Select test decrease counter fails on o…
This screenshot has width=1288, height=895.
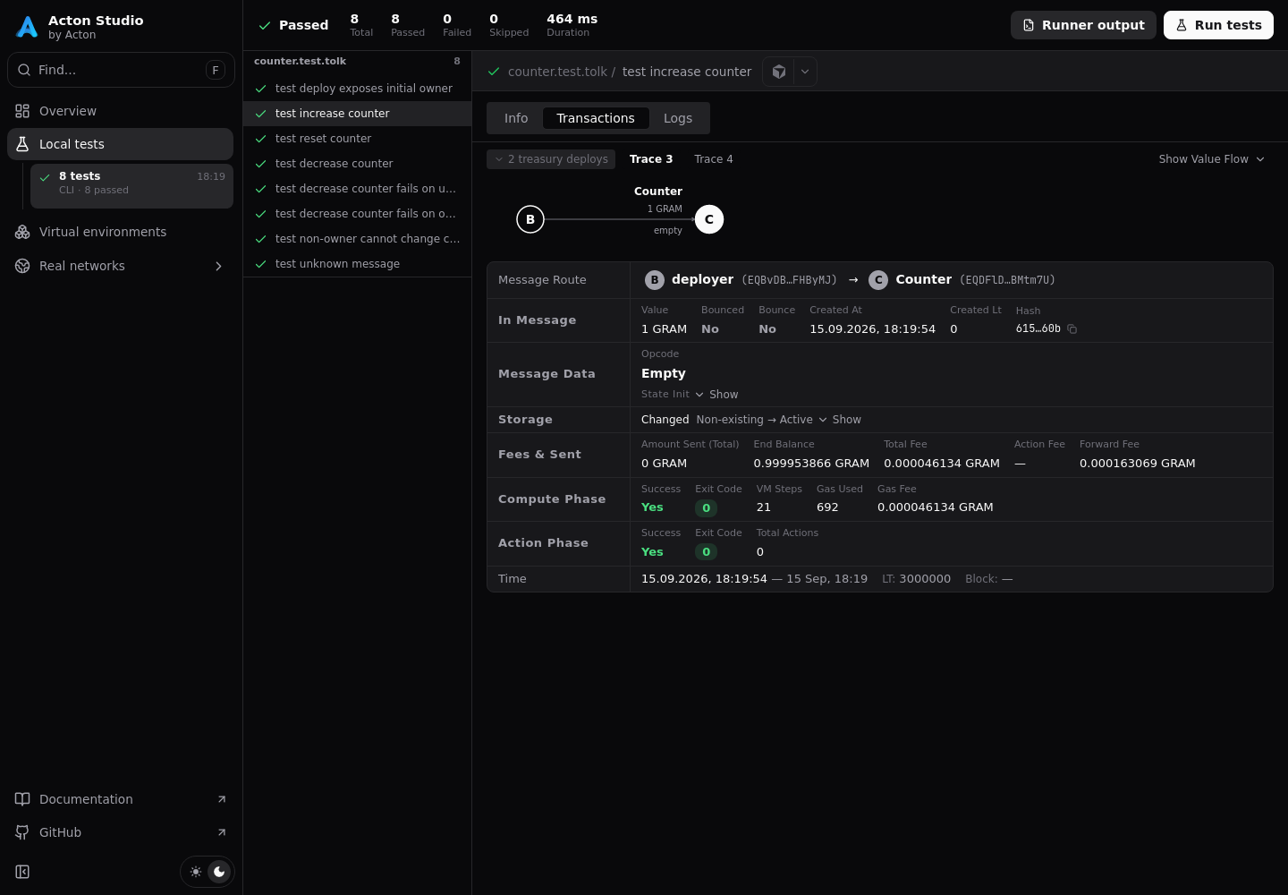coord(358,214)
